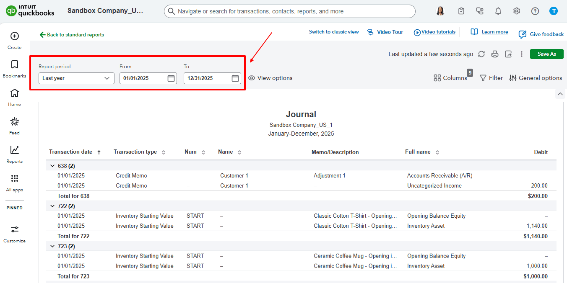
Task: Toggle sort on Full name column
Action: coord(437,152)
